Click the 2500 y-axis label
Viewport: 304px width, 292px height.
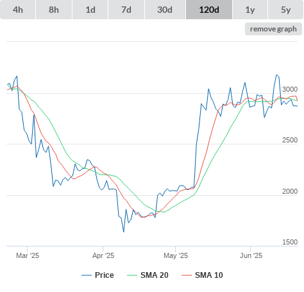[x=290, y=140]
